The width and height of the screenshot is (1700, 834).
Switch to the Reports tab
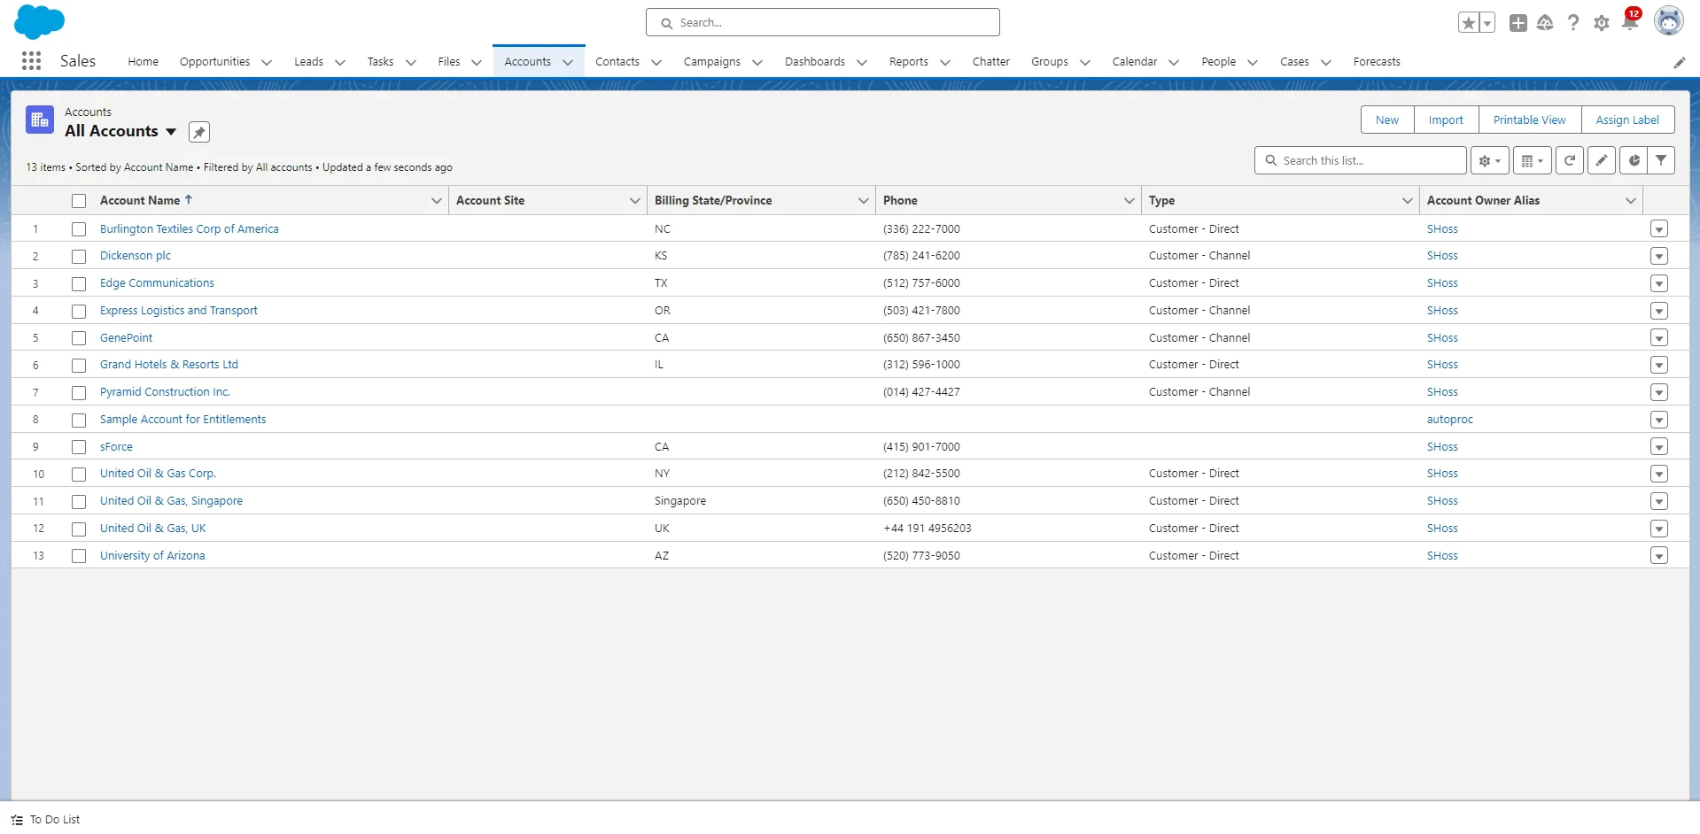(x=909, y=62)
